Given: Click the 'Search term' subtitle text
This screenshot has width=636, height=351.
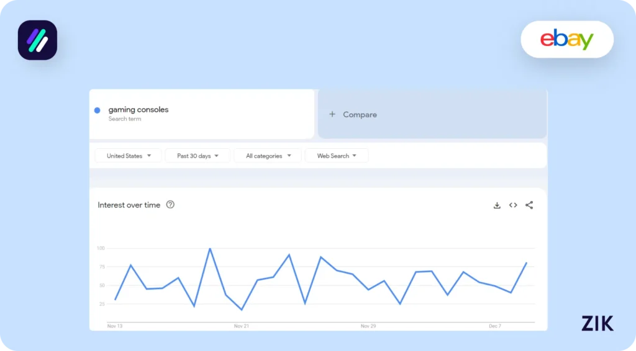Looking at the screenshot, I should (124, 119).
